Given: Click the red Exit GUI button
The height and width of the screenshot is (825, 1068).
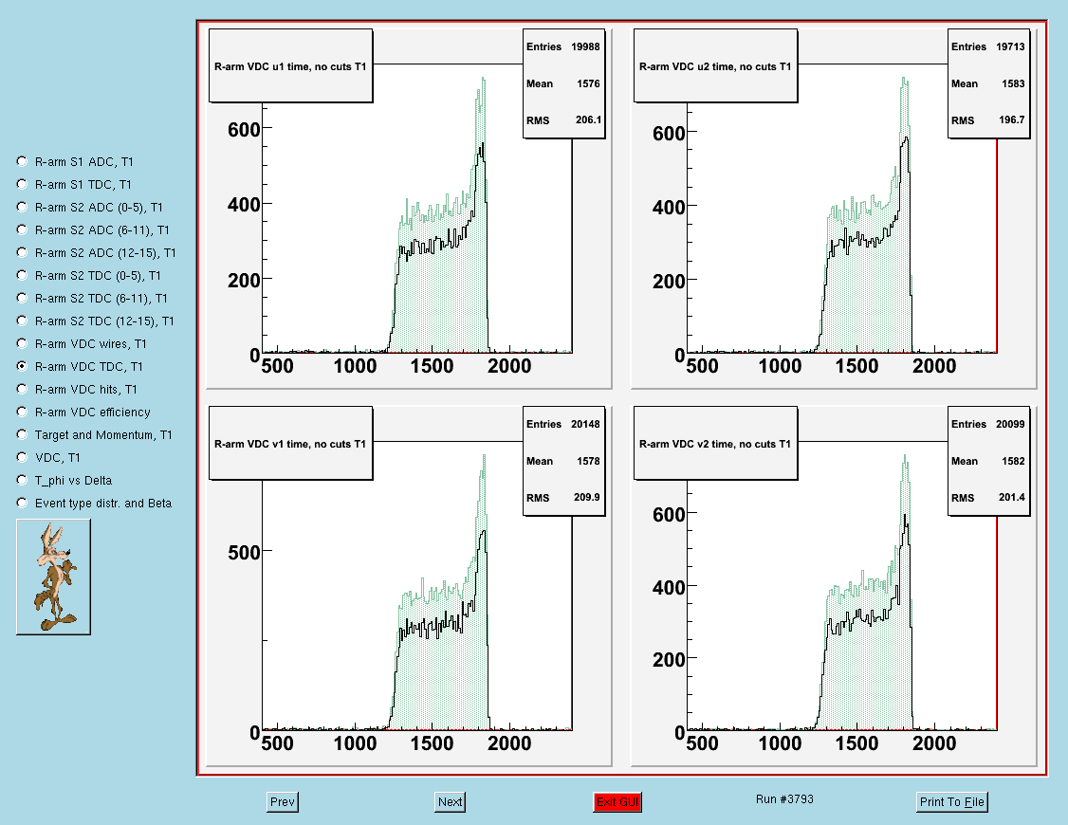Looking at the screenshot, I should click(617, 802).
